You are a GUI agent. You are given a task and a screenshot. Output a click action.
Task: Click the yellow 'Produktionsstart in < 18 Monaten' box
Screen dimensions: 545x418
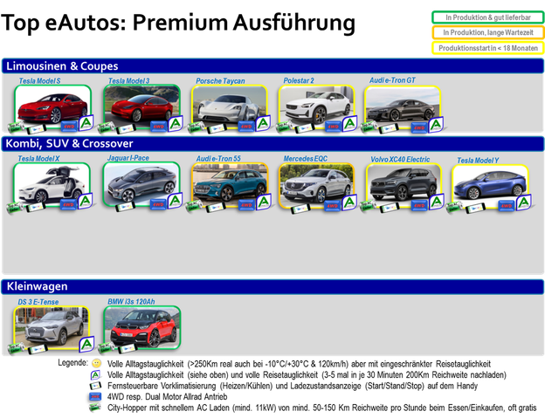pyautogui.click(x=488, y=48)
